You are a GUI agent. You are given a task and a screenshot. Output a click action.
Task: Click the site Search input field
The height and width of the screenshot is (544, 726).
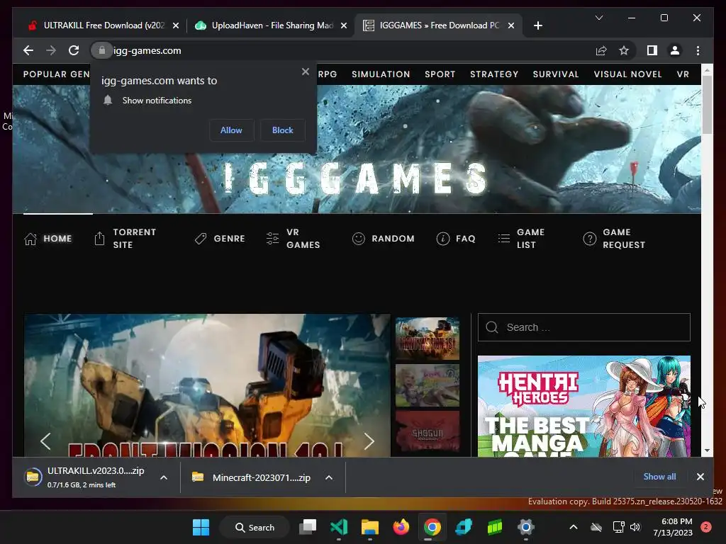point(584,327)
